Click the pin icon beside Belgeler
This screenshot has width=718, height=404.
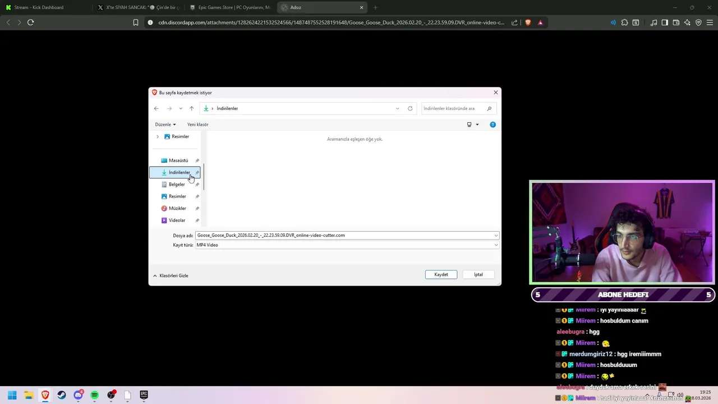click(197, 185)
